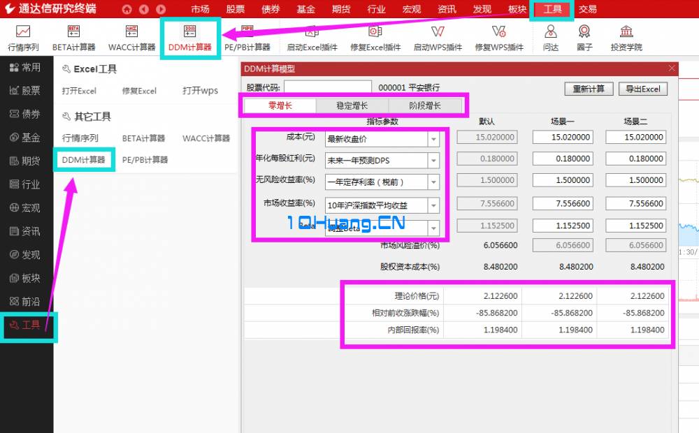Screen dimensions: 699x433
Task: Go back with the left arrow icon
Action: tap(143, 9)
